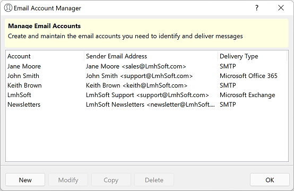Click the Copy button

tap(111, 180)
